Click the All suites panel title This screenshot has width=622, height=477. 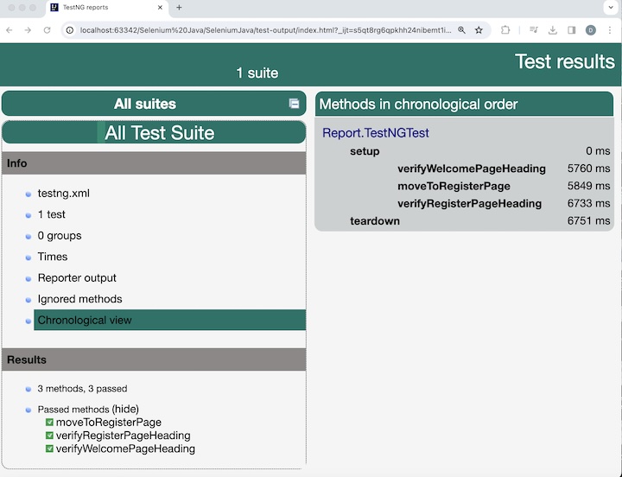(145, 104)
